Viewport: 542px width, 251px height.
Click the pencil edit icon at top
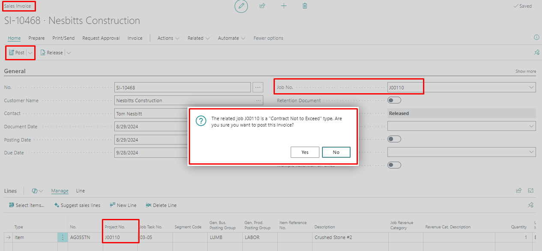coord(241,6)
